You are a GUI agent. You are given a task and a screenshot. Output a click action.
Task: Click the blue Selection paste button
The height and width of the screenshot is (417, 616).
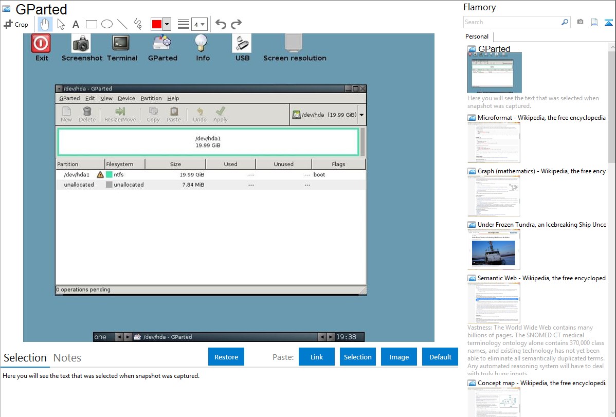(357, 357)
